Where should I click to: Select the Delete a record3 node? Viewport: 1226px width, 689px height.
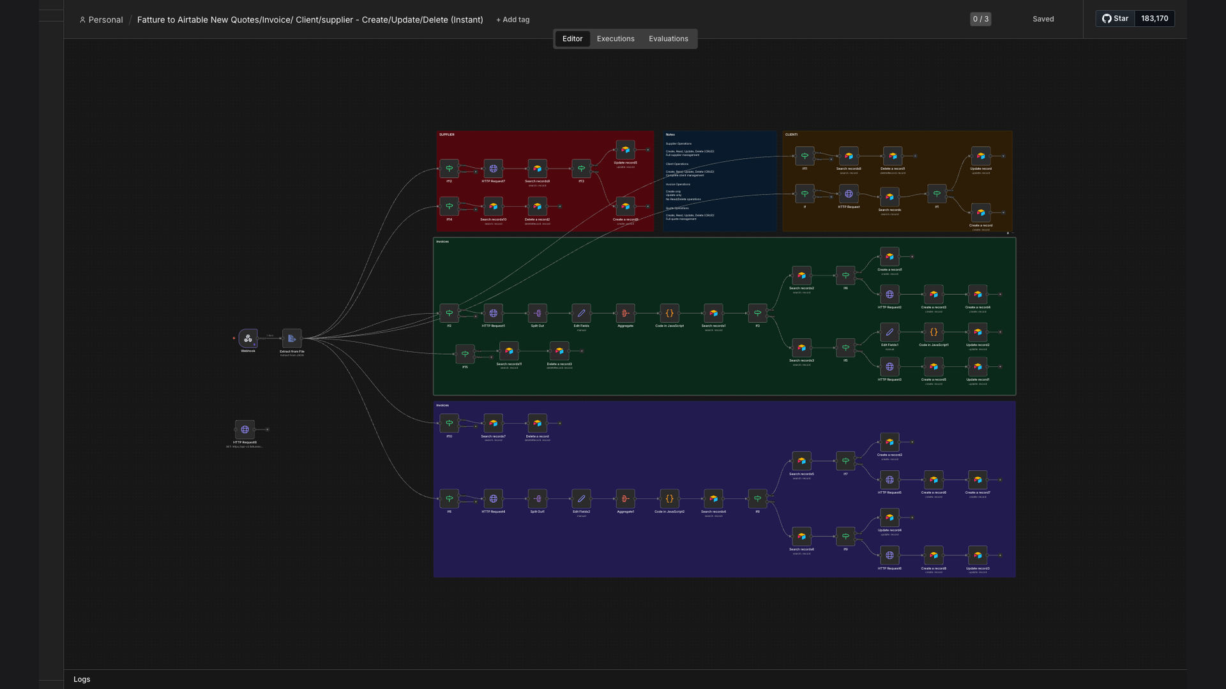coord(559,351)
